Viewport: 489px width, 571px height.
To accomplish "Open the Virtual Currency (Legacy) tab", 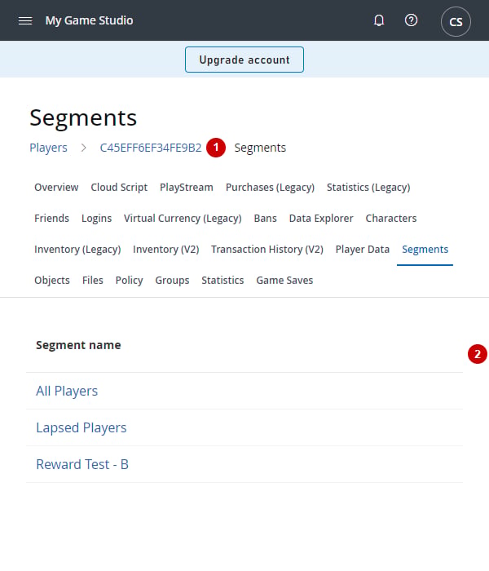I will coord(183,218).
